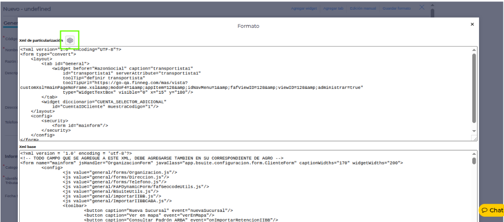Viewport: 504px width, 222px height.
Task: Close the Formato dialog
Action: (x=472, y=25)
